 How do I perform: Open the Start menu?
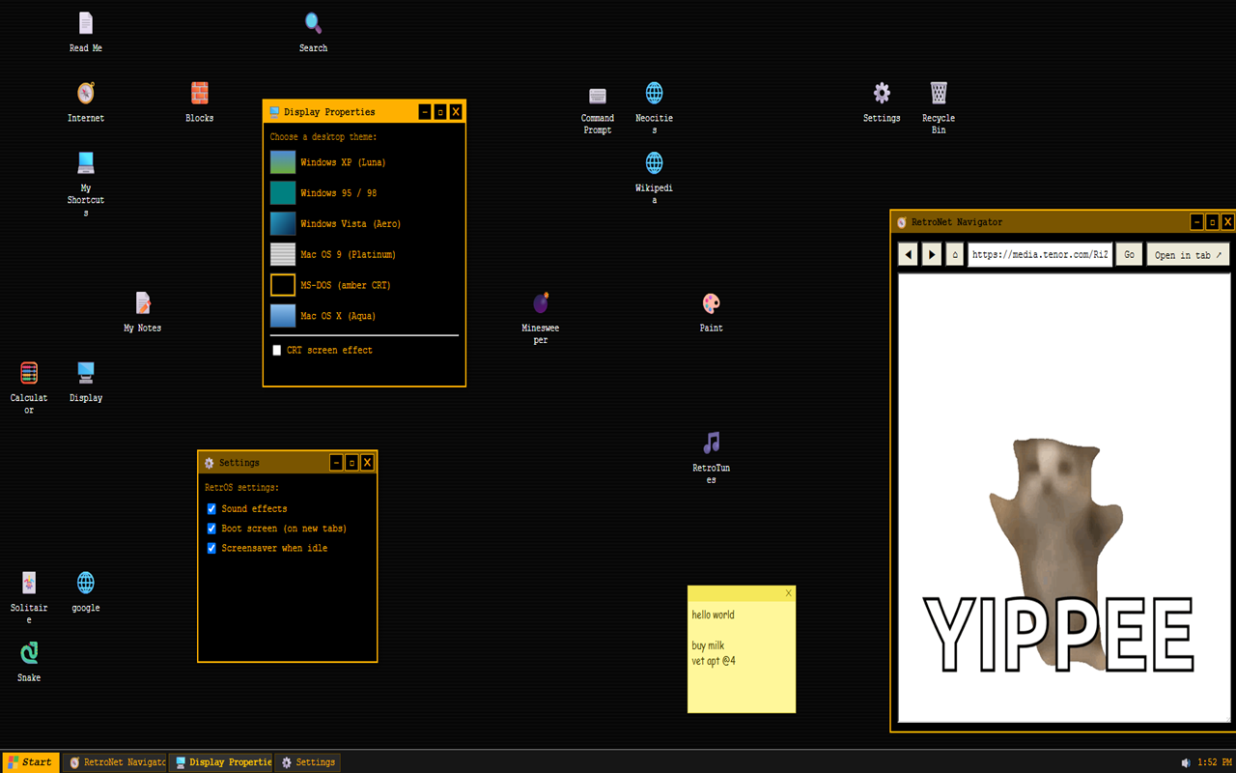31,762
